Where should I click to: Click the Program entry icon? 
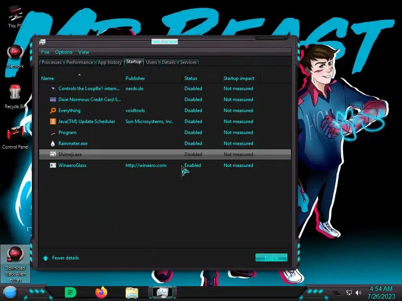tap(53, 132)
